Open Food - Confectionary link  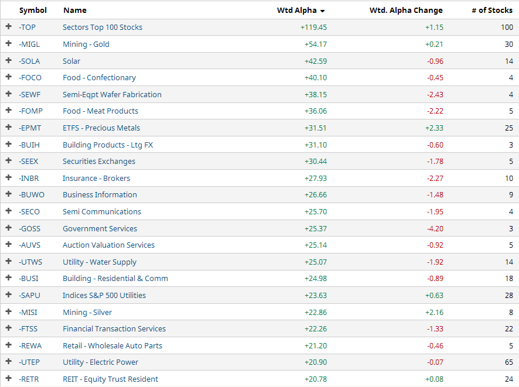(100, 78)
